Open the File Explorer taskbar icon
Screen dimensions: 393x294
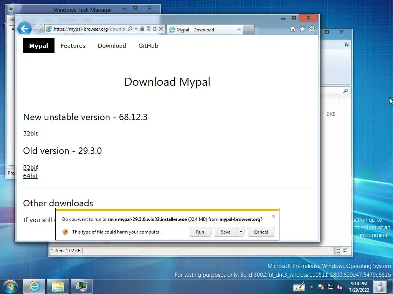(58, 286)
